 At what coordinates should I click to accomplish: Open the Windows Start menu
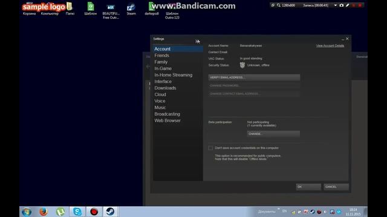pyautogui.click(x=27, y=212)
